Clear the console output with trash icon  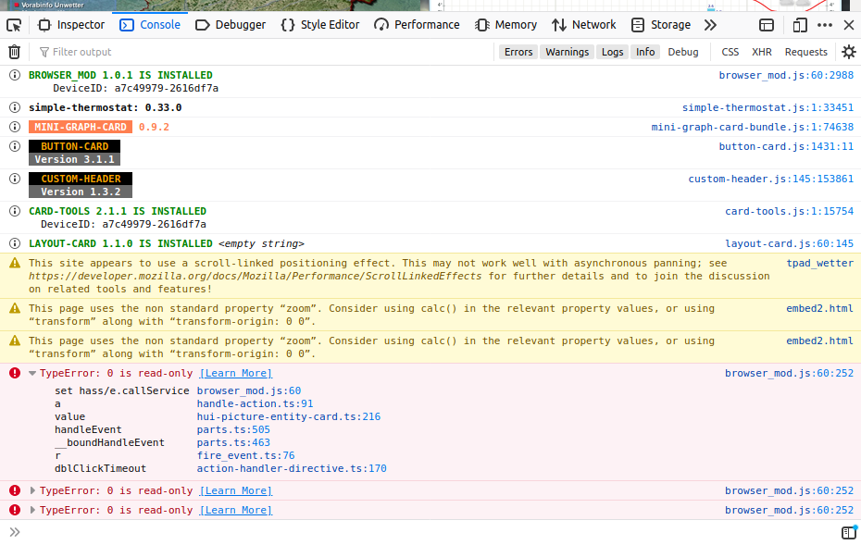pyautogui.click(x=14, y=52)
